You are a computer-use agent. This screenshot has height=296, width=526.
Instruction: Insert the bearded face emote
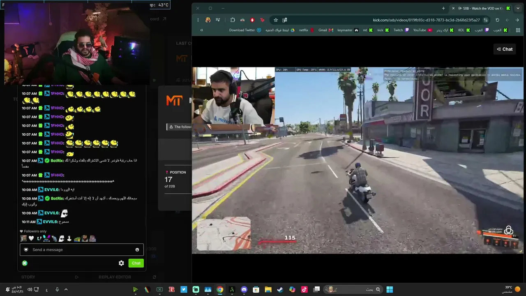pyautogui.click(x=85, y=238)
